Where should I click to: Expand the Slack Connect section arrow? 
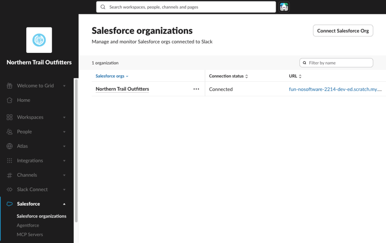click(64, 190)
